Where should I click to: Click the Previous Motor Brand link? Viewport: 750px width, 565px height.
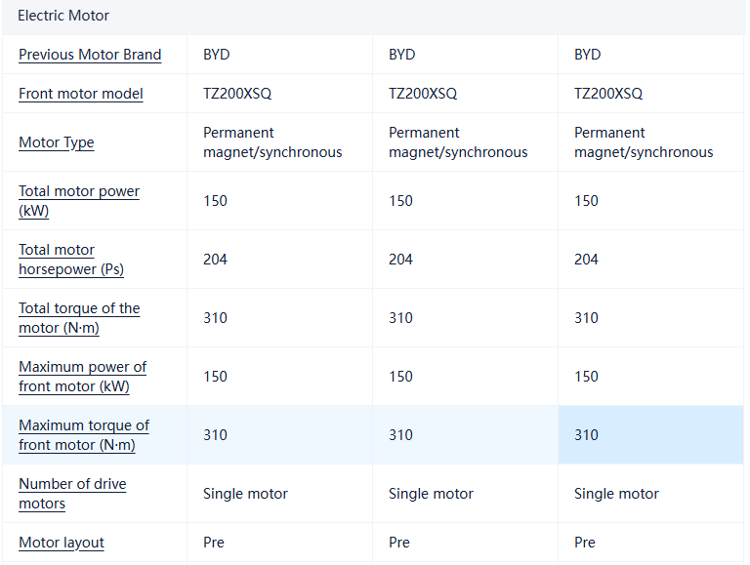90,55
